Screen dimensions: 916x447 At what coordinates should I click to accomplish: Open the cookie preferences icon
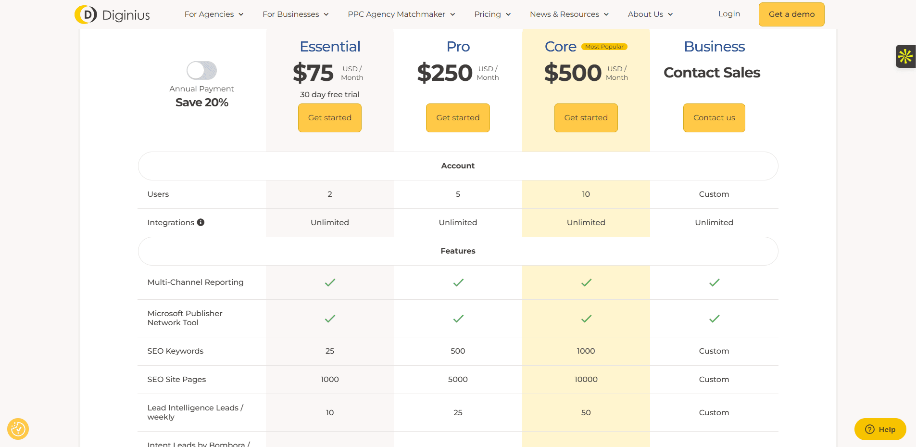pos(18,429)
